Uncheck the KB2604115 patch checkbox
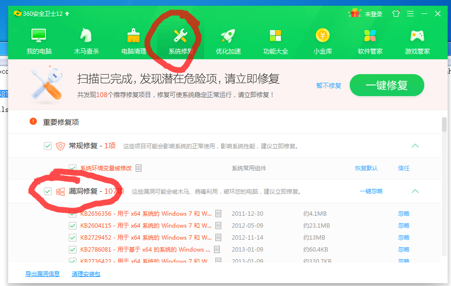This screenshot has width=451, height=286. click(73, 226)
